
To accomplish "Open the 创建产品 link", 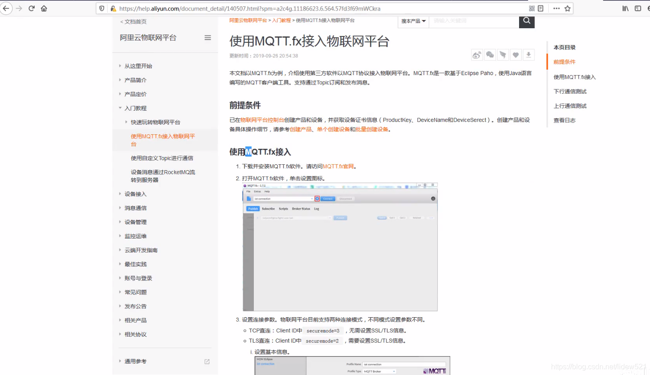I will tap(301, 129).
